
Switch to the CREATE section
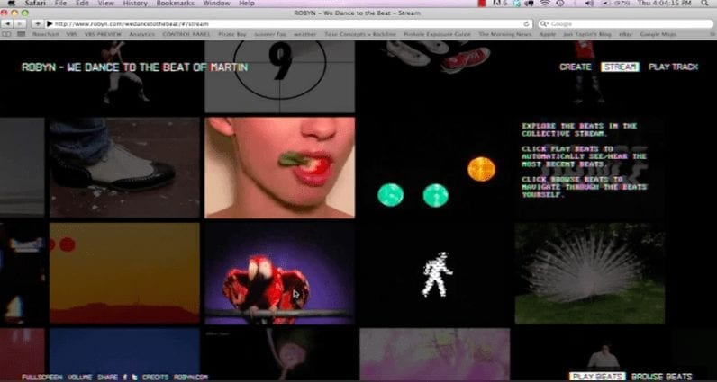[576, 67]
